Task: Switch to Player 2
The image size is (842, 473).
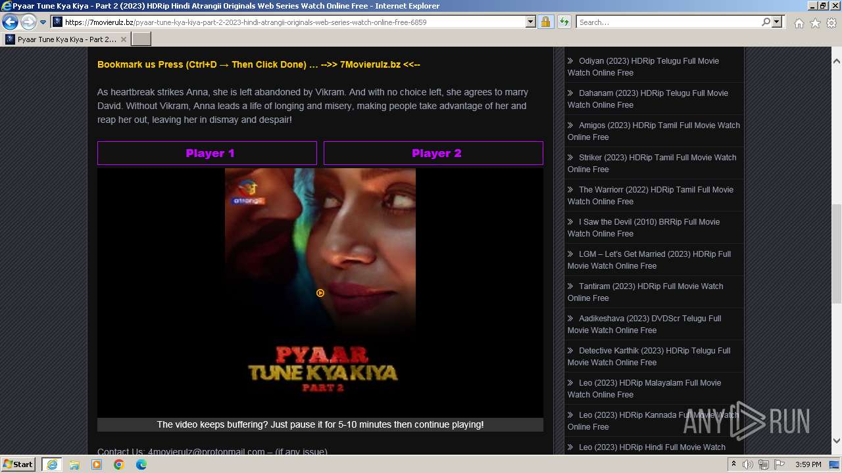Action: tap(433, 153)
